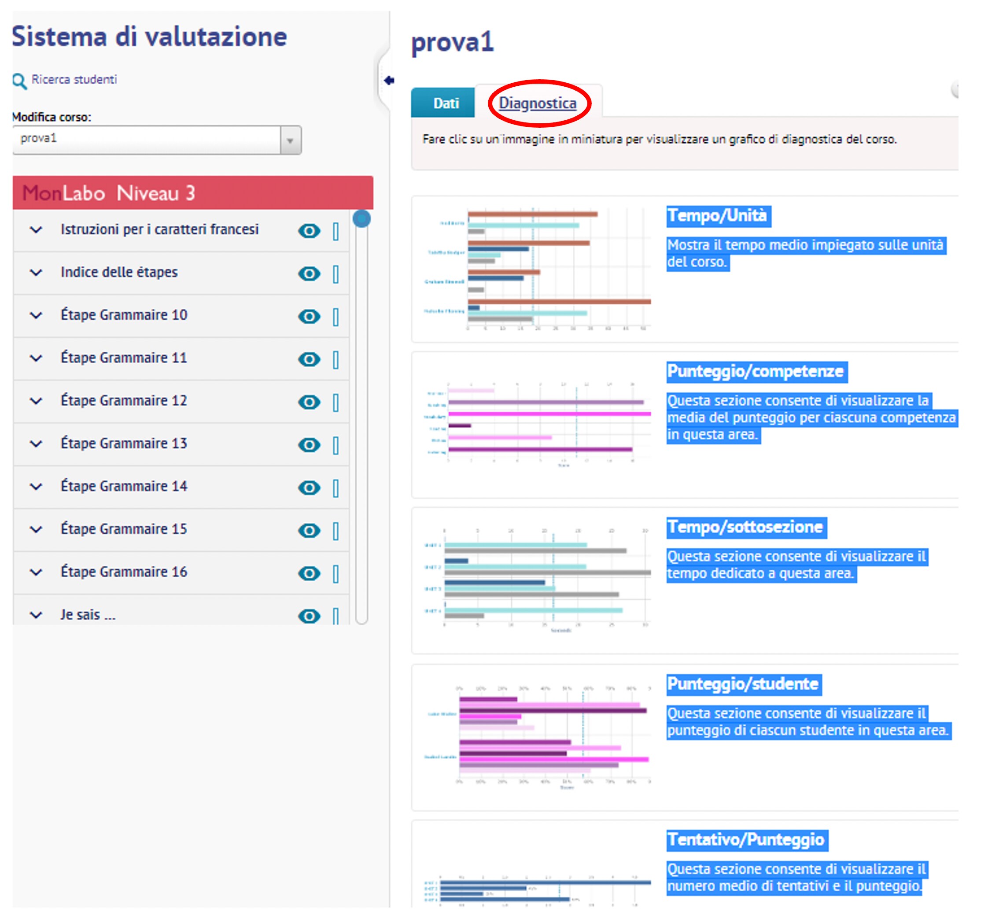This screenshot has height=923, width=988.
Task: Toggle eye visibility for Étape Grammaire 11
Action: 309,359
